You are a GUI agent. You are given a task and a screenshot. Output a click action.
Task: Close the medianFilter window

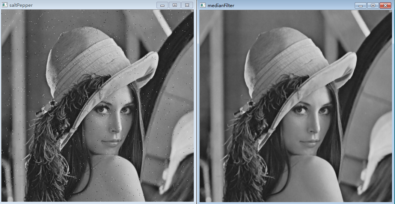(385, 6)
